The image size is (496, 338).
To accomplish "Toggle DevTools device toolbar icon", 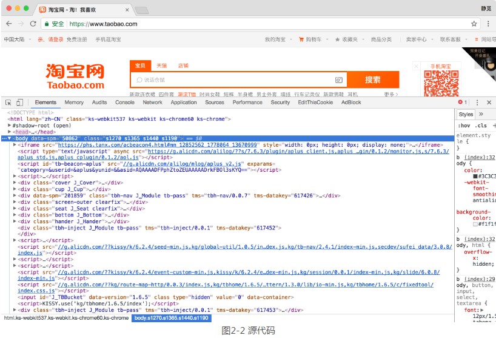I will coord(19,102).
